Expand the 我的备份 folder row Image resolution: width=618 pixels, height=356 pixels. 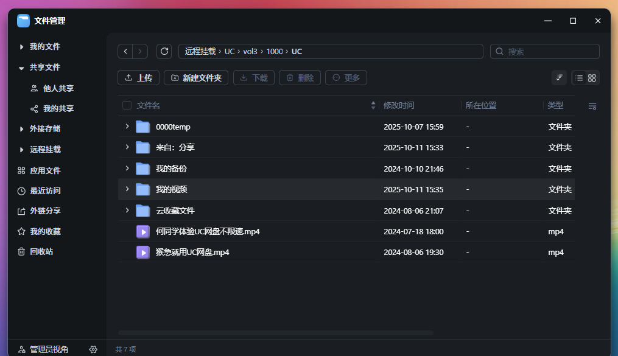click(127, 168)
